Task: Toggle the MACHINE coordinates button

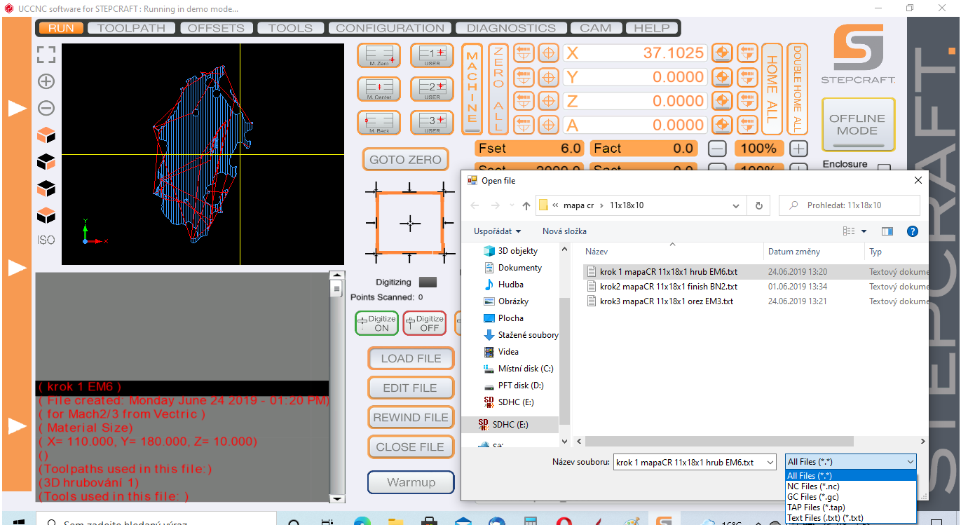Action: coord(472,88)
